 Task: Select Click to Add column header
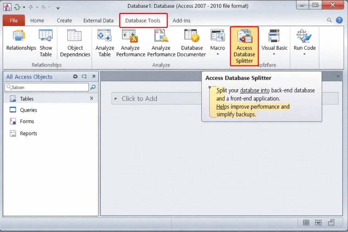point(139,99)
